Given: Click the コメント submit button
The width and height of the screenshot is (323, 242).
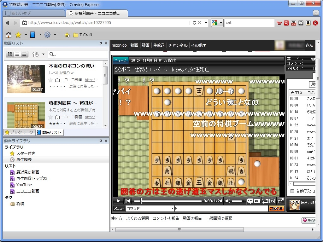Looking at the screenshot, I should pyautogui.click(x=277, y=208).
